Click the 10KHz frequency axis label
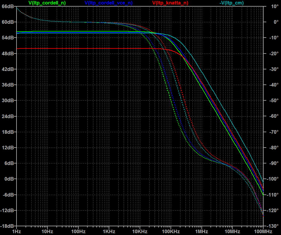Screen dimensions: 281x235 140,232
